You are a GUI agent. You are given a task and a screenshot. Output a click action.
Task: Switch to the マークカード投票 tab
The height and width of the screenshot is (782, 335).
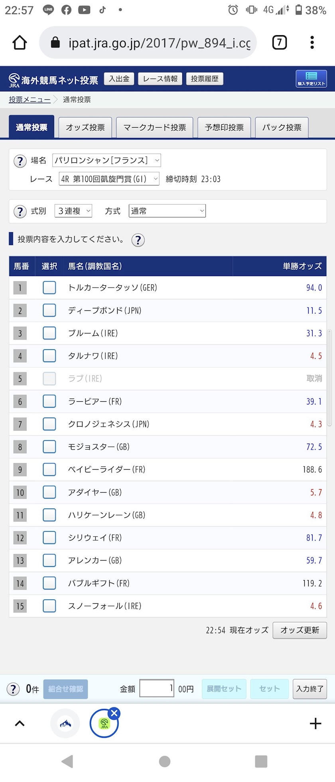pyautogui.click(x=155, y=127)
